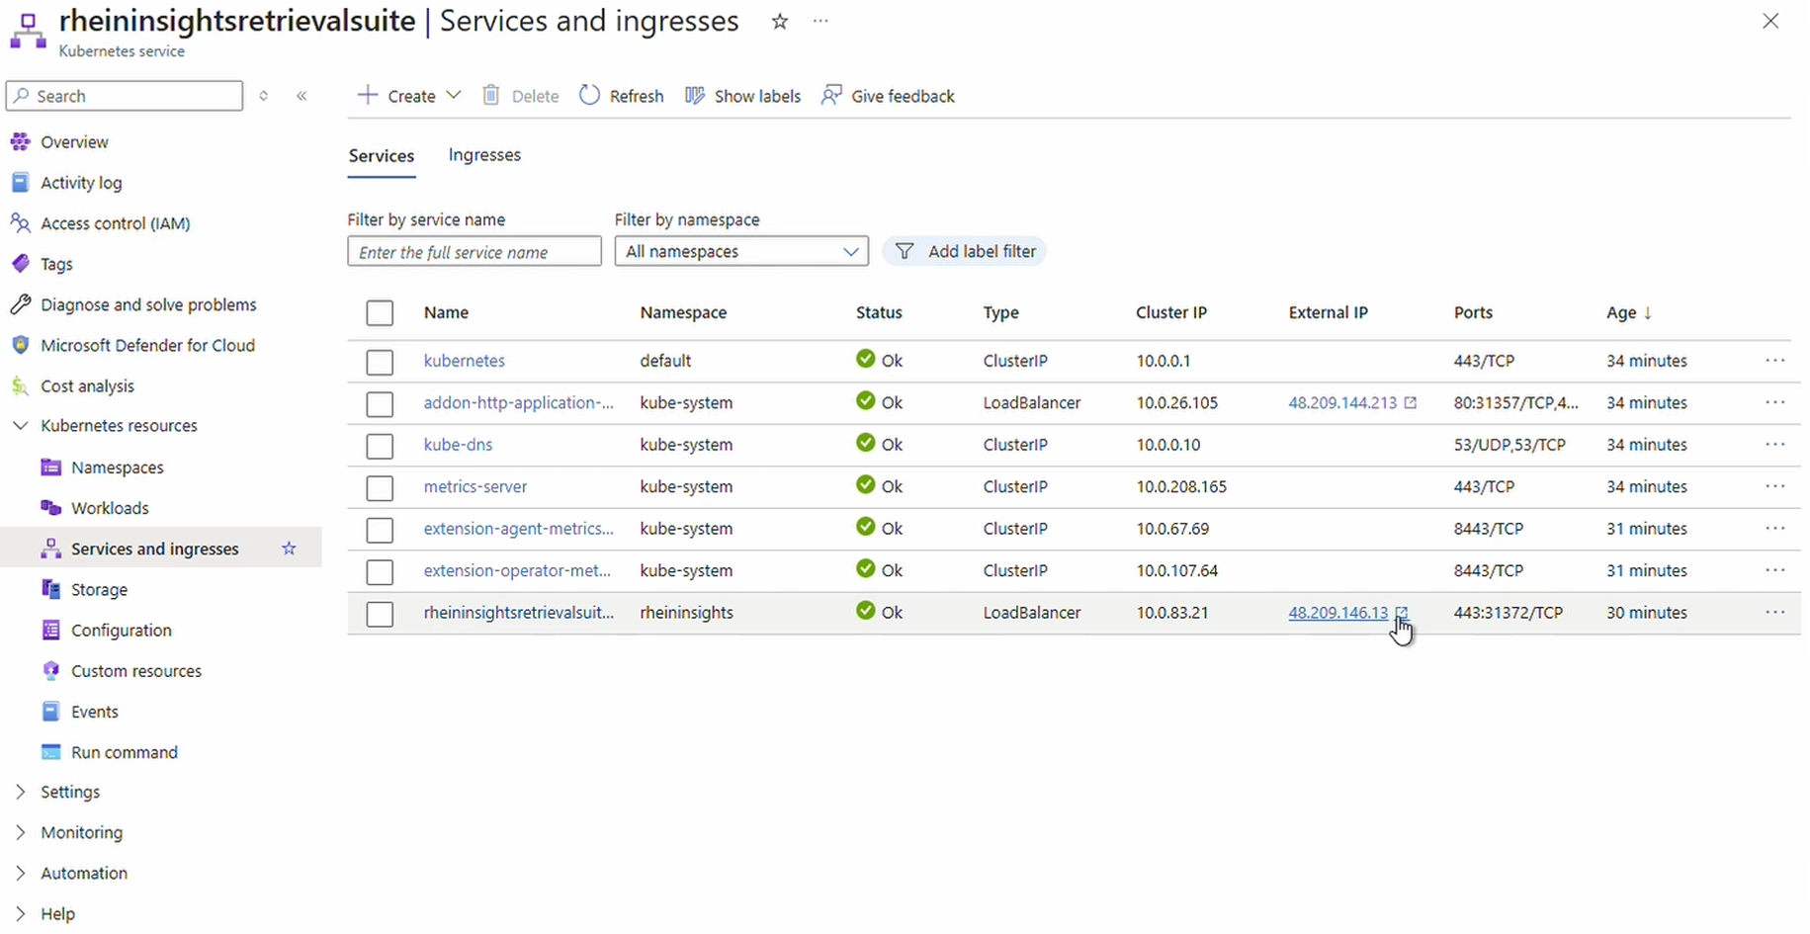Open Namespaces under Kubernetes resources
This screenshot has height=934, width=1810.
pyautogui.click(x=117, y=467)
